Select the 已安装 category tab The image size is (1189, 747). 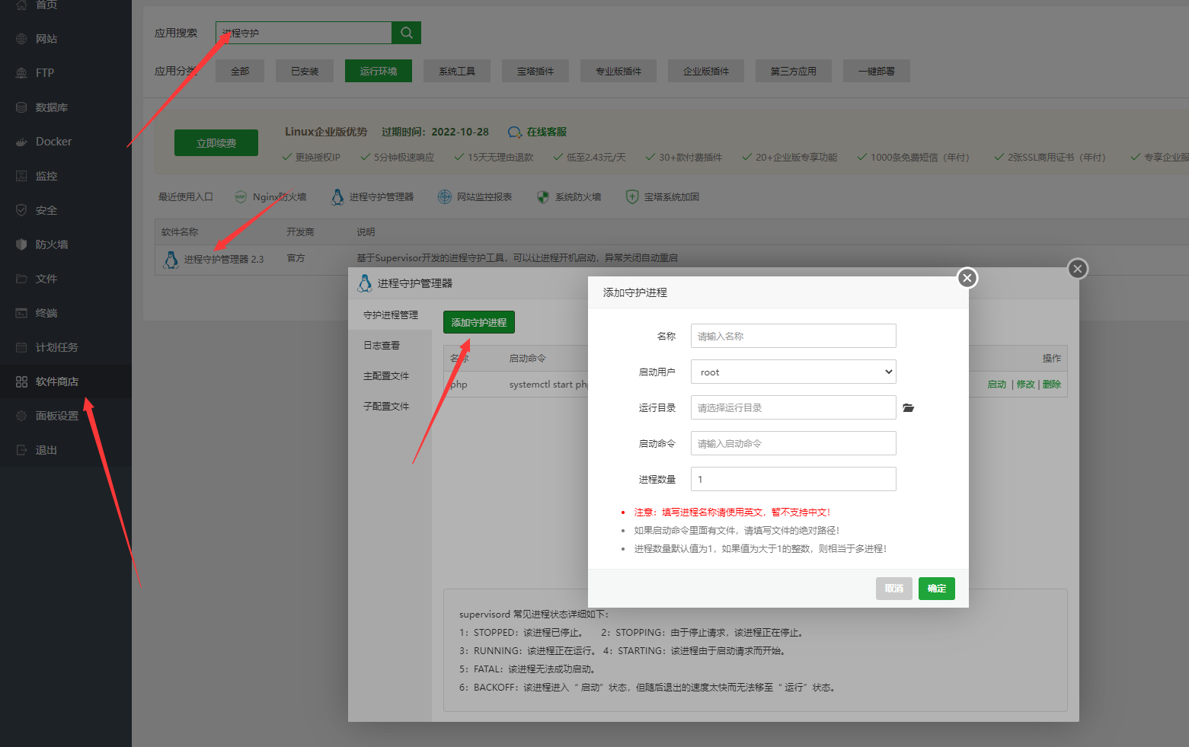[x=305, y=71]
